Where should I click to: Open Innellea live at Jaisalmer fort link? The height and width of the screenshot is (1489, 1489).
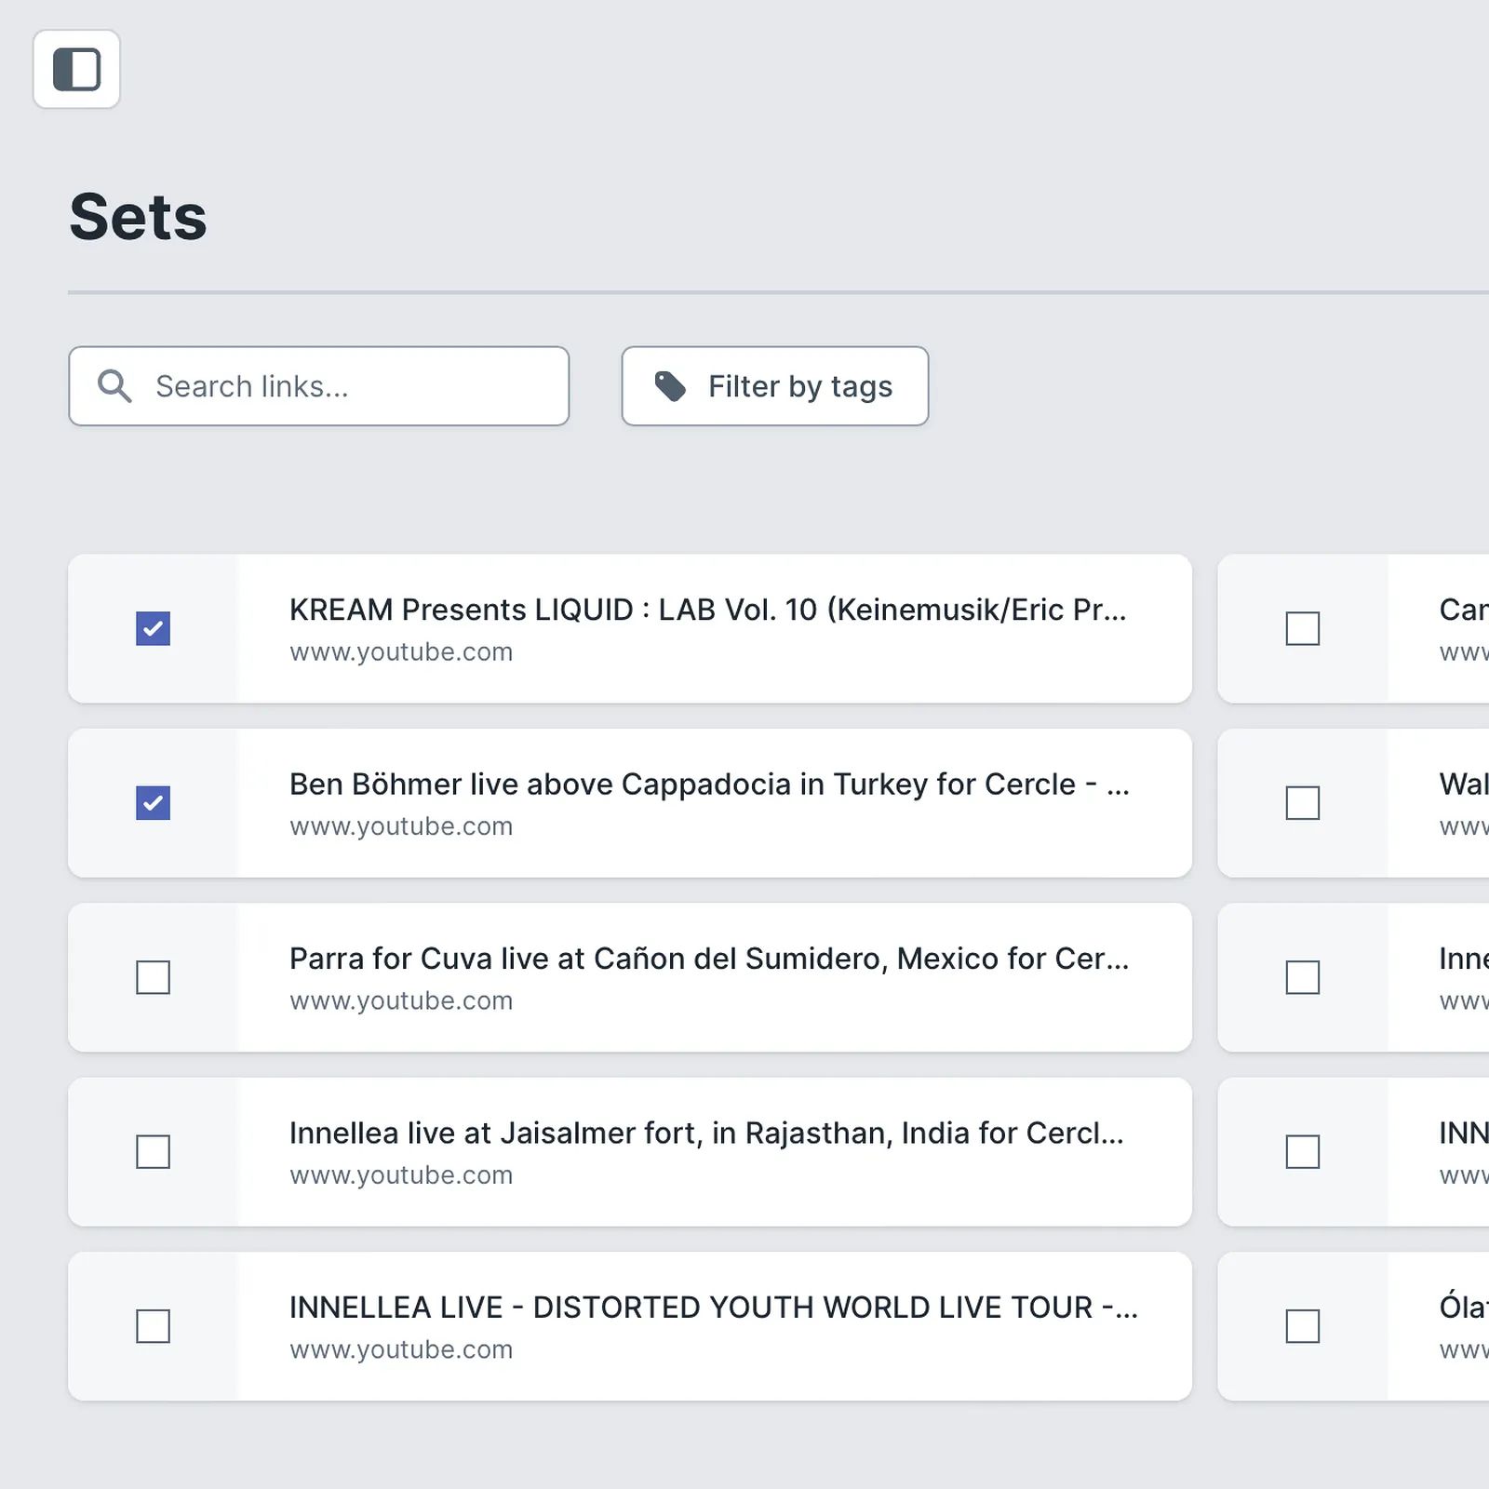[x=707, y=1133]
